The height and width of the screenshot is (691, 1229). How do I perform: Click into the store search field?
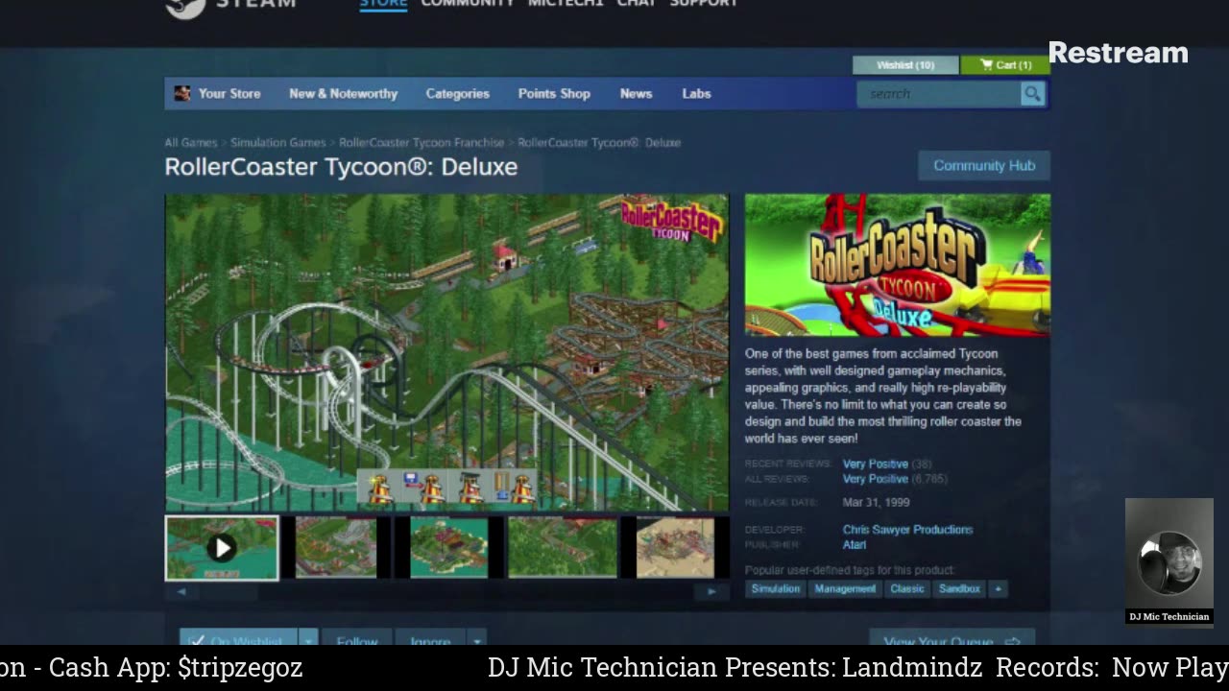[x=938, y=94]
